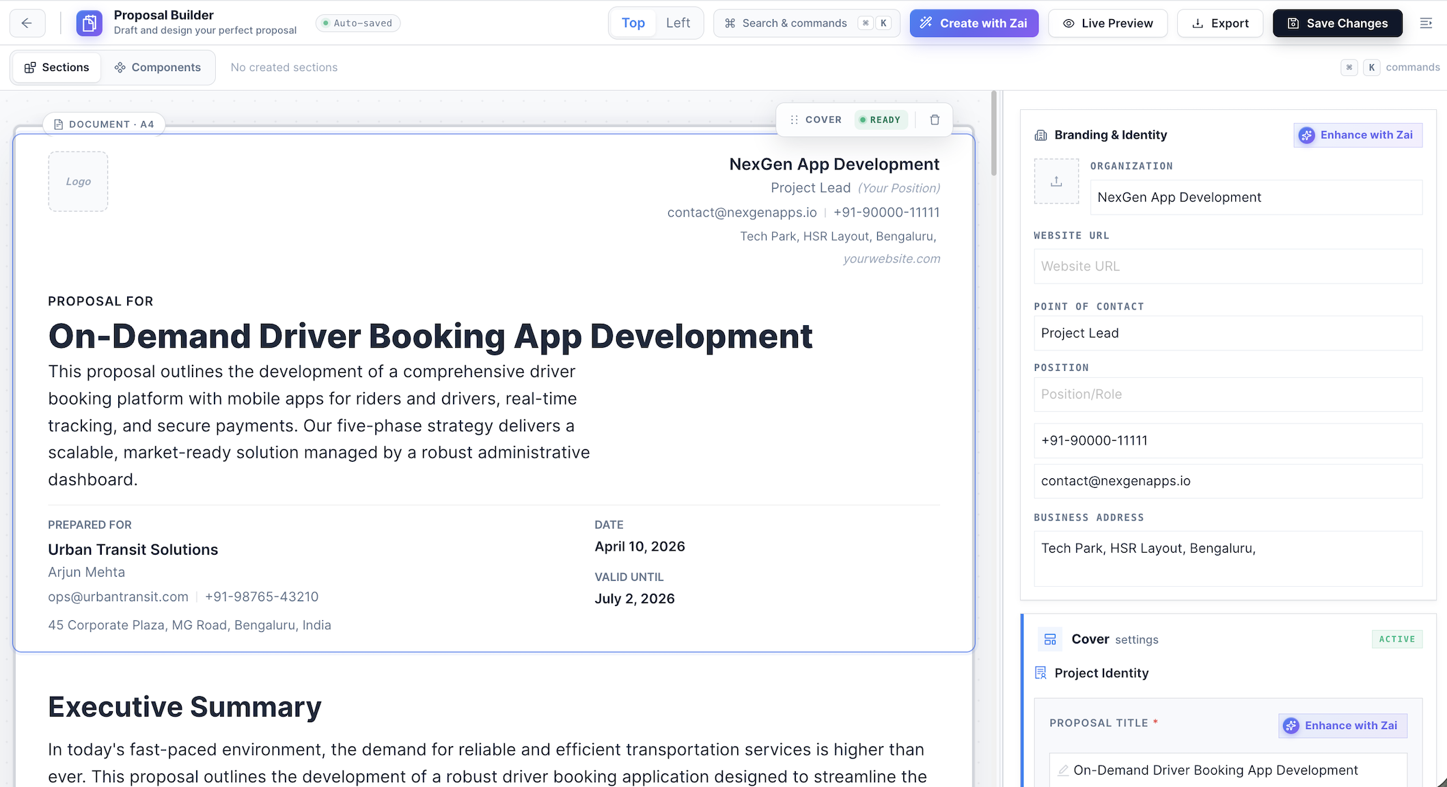Click the Logo placeholder on the cover
The image size is (1447, 787).
point(78,181)
